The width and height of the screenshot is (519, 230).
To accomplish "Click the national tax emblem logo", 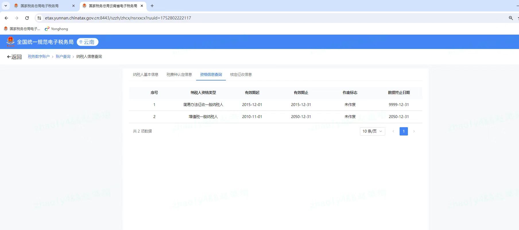I will [11, 42].
